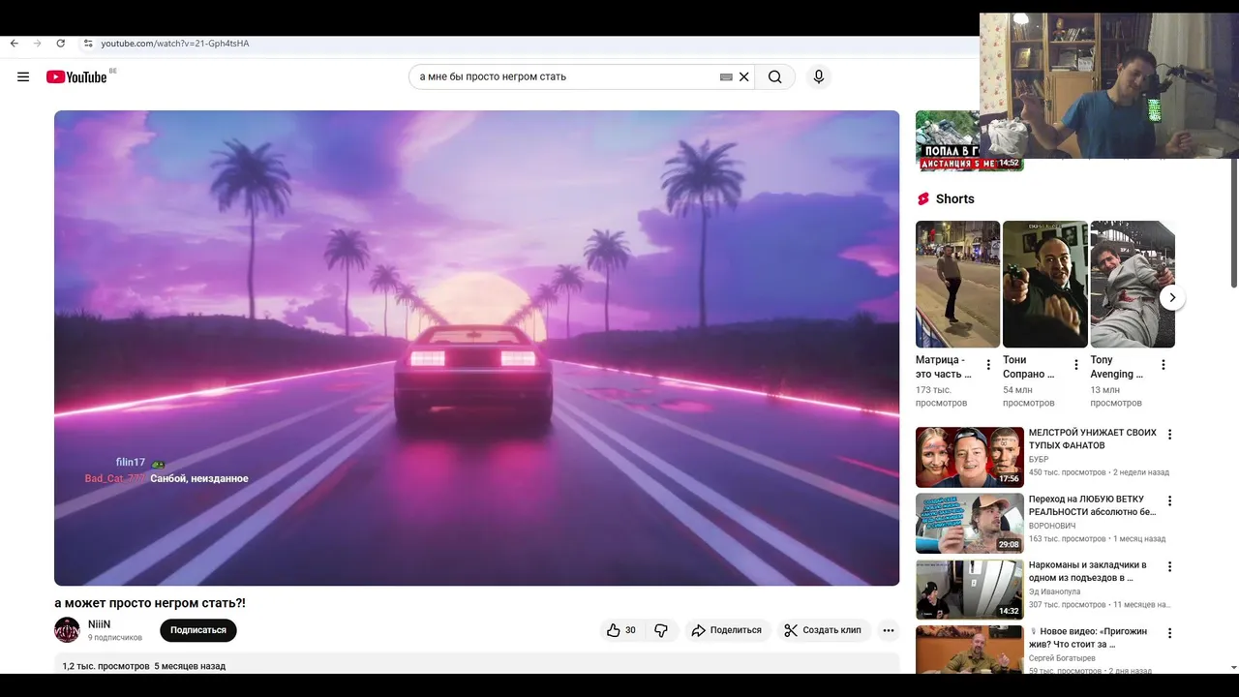Click the youtube.com address bar URL
This screenshot has width=1239, height=697.
click(175, 44)
